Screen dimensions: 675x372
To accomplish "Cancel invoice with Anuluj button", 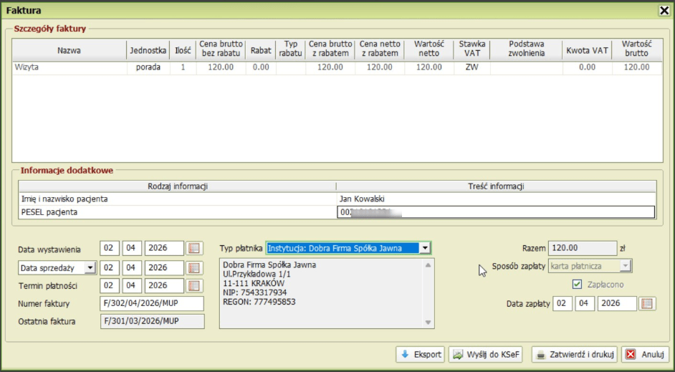I will (x=646, y=354).
